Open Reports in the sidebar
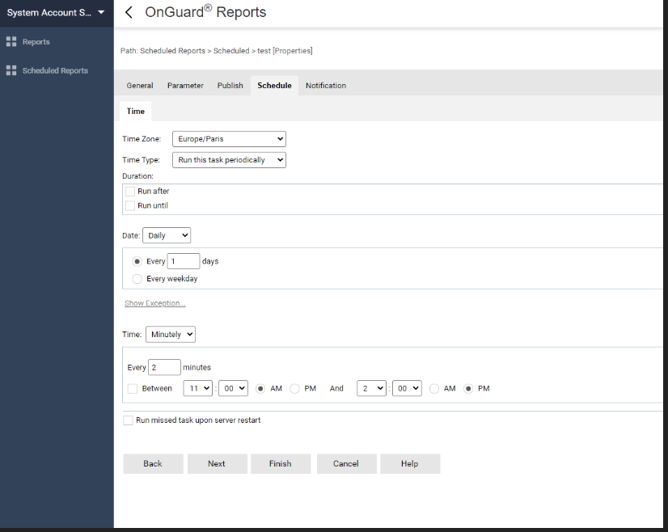The width and height of the screenshot is (668, 532). pyautogui.click(x=36, y=42)
